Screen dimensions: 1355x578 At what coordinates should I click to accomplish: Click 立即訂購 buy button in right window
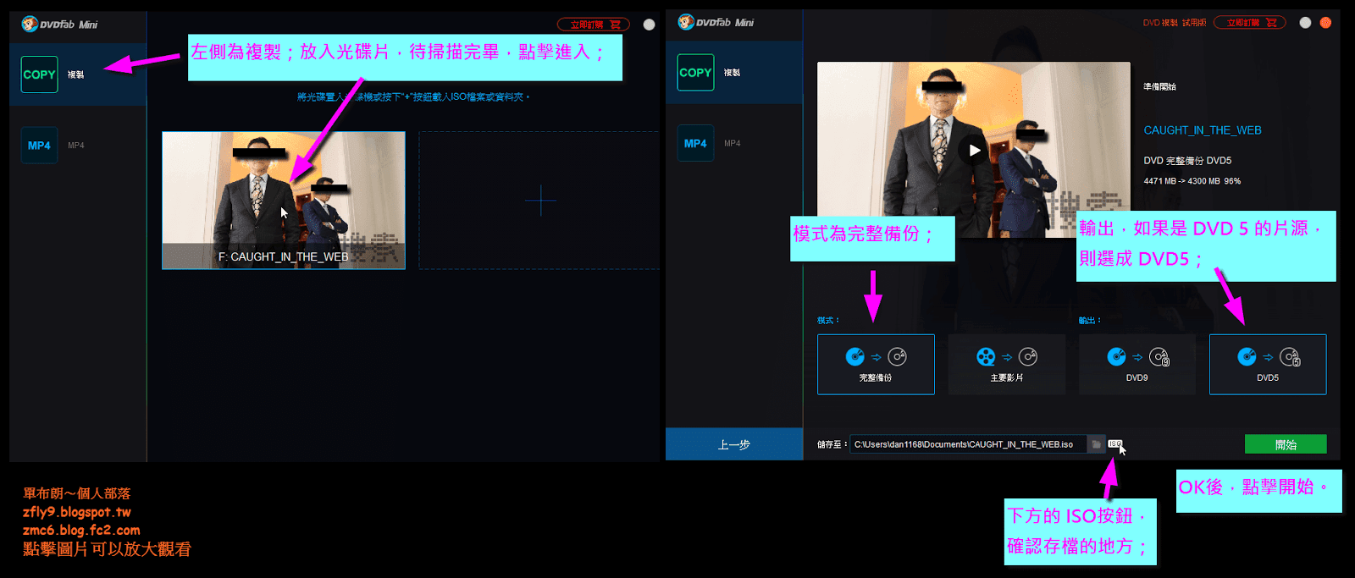point(1250,23)
